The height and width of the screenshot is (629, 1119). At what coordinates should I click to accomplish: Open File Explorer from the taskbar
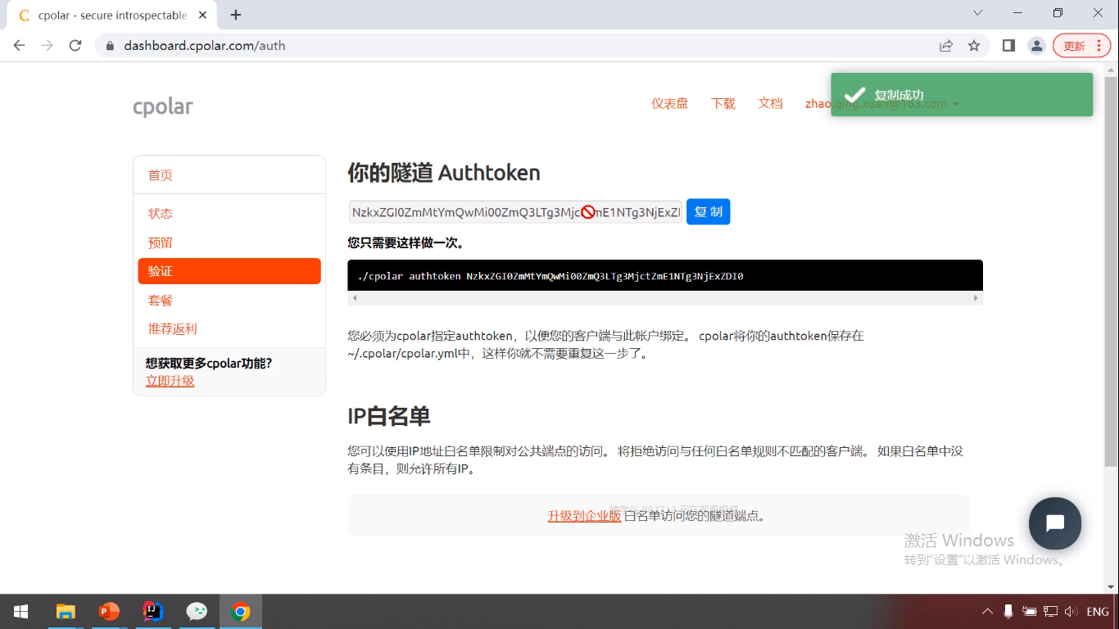pos(66,612)
